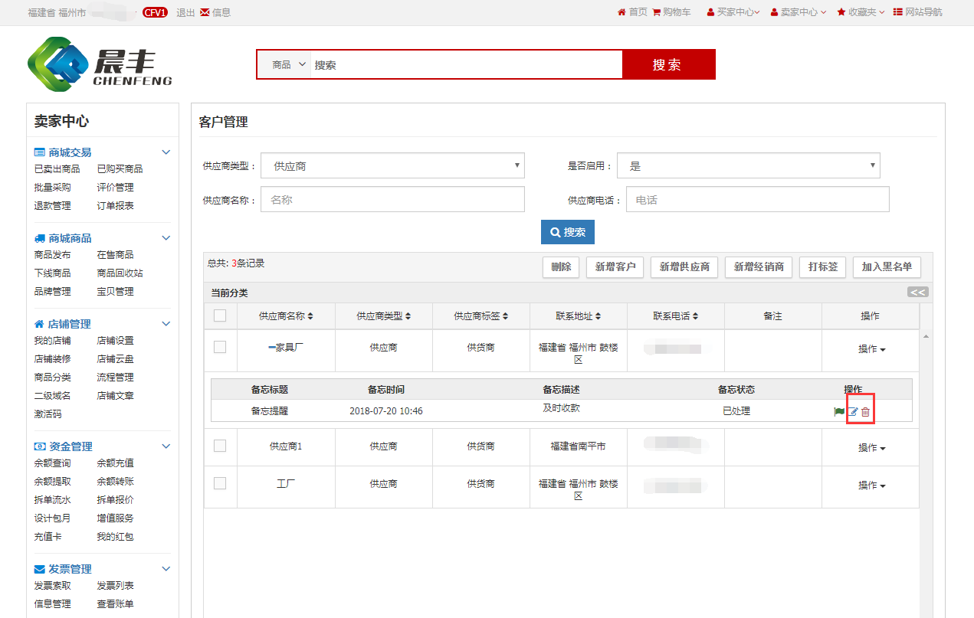Click the 加入黑名单 button
This screenshot has height=618, width=974.
[887, 267]
